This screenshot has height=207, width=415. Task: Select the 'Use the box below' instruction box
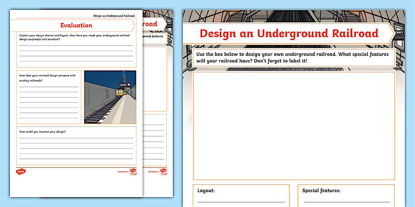click(x=293, y=57)
